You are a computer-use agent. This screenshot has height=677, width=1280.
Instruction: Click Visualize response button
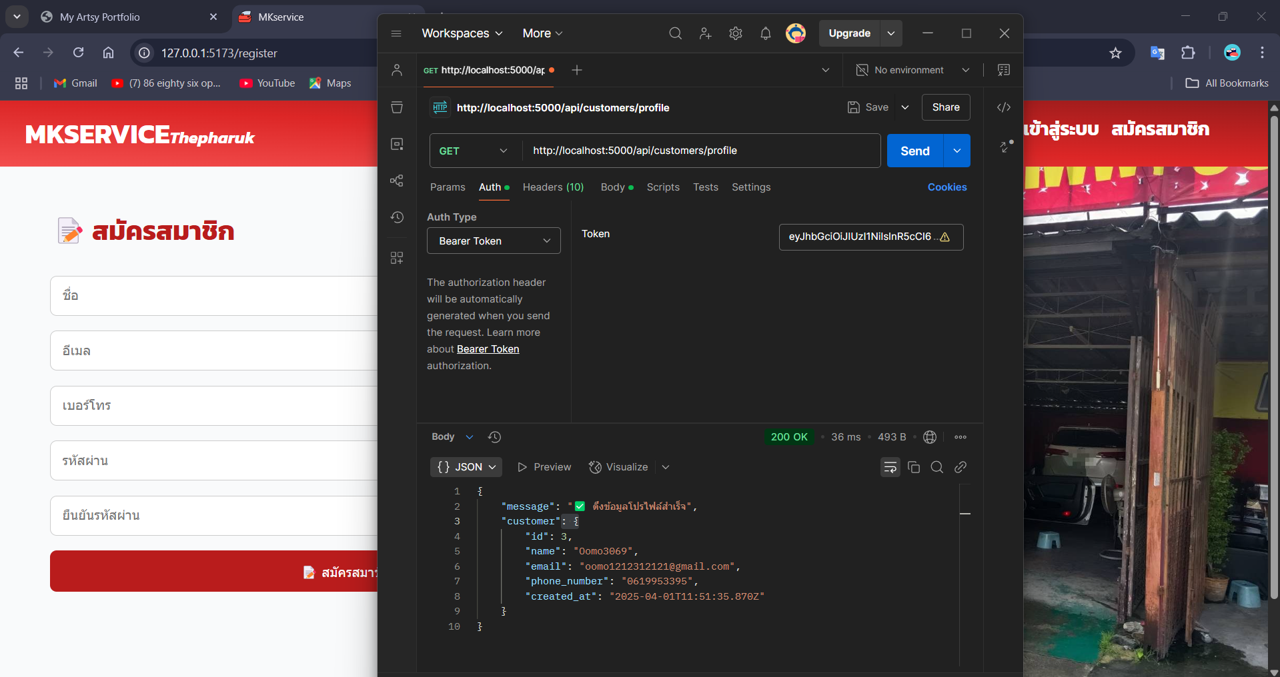click(x=618, y=467)
